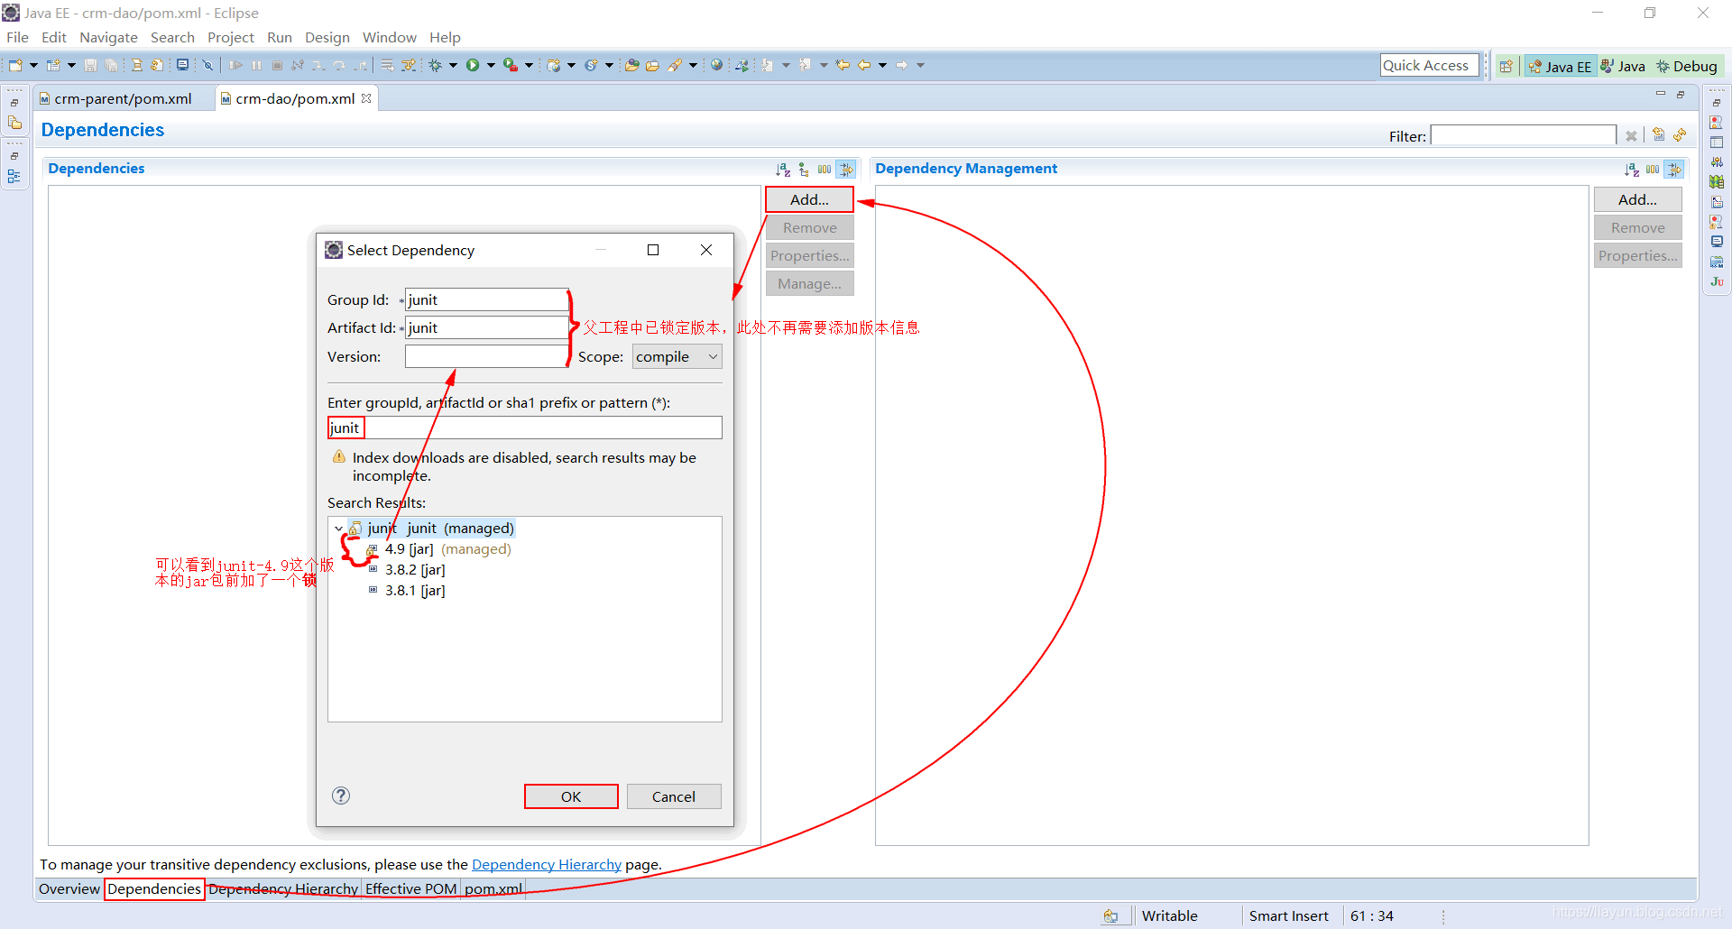1732x929 pixels.
Task: Select the 3.8.1 [jar] search result
Action: tap(407, 591)
